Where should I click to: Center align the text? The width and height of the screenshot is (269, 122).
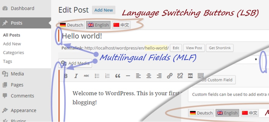tap(148, 76)
